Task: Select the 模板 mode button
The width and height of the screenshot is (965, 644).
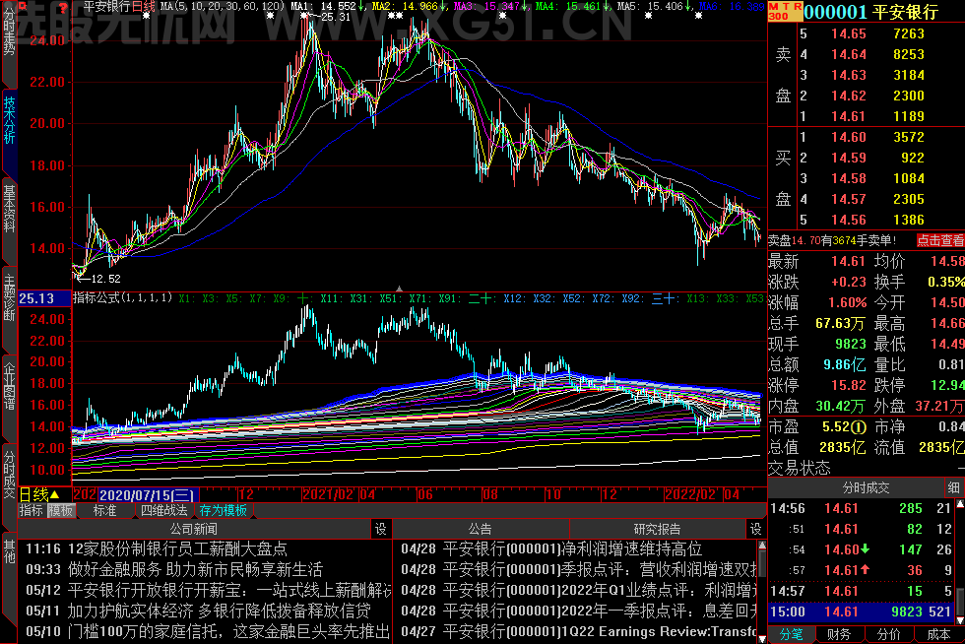Action: coord(61,510)
